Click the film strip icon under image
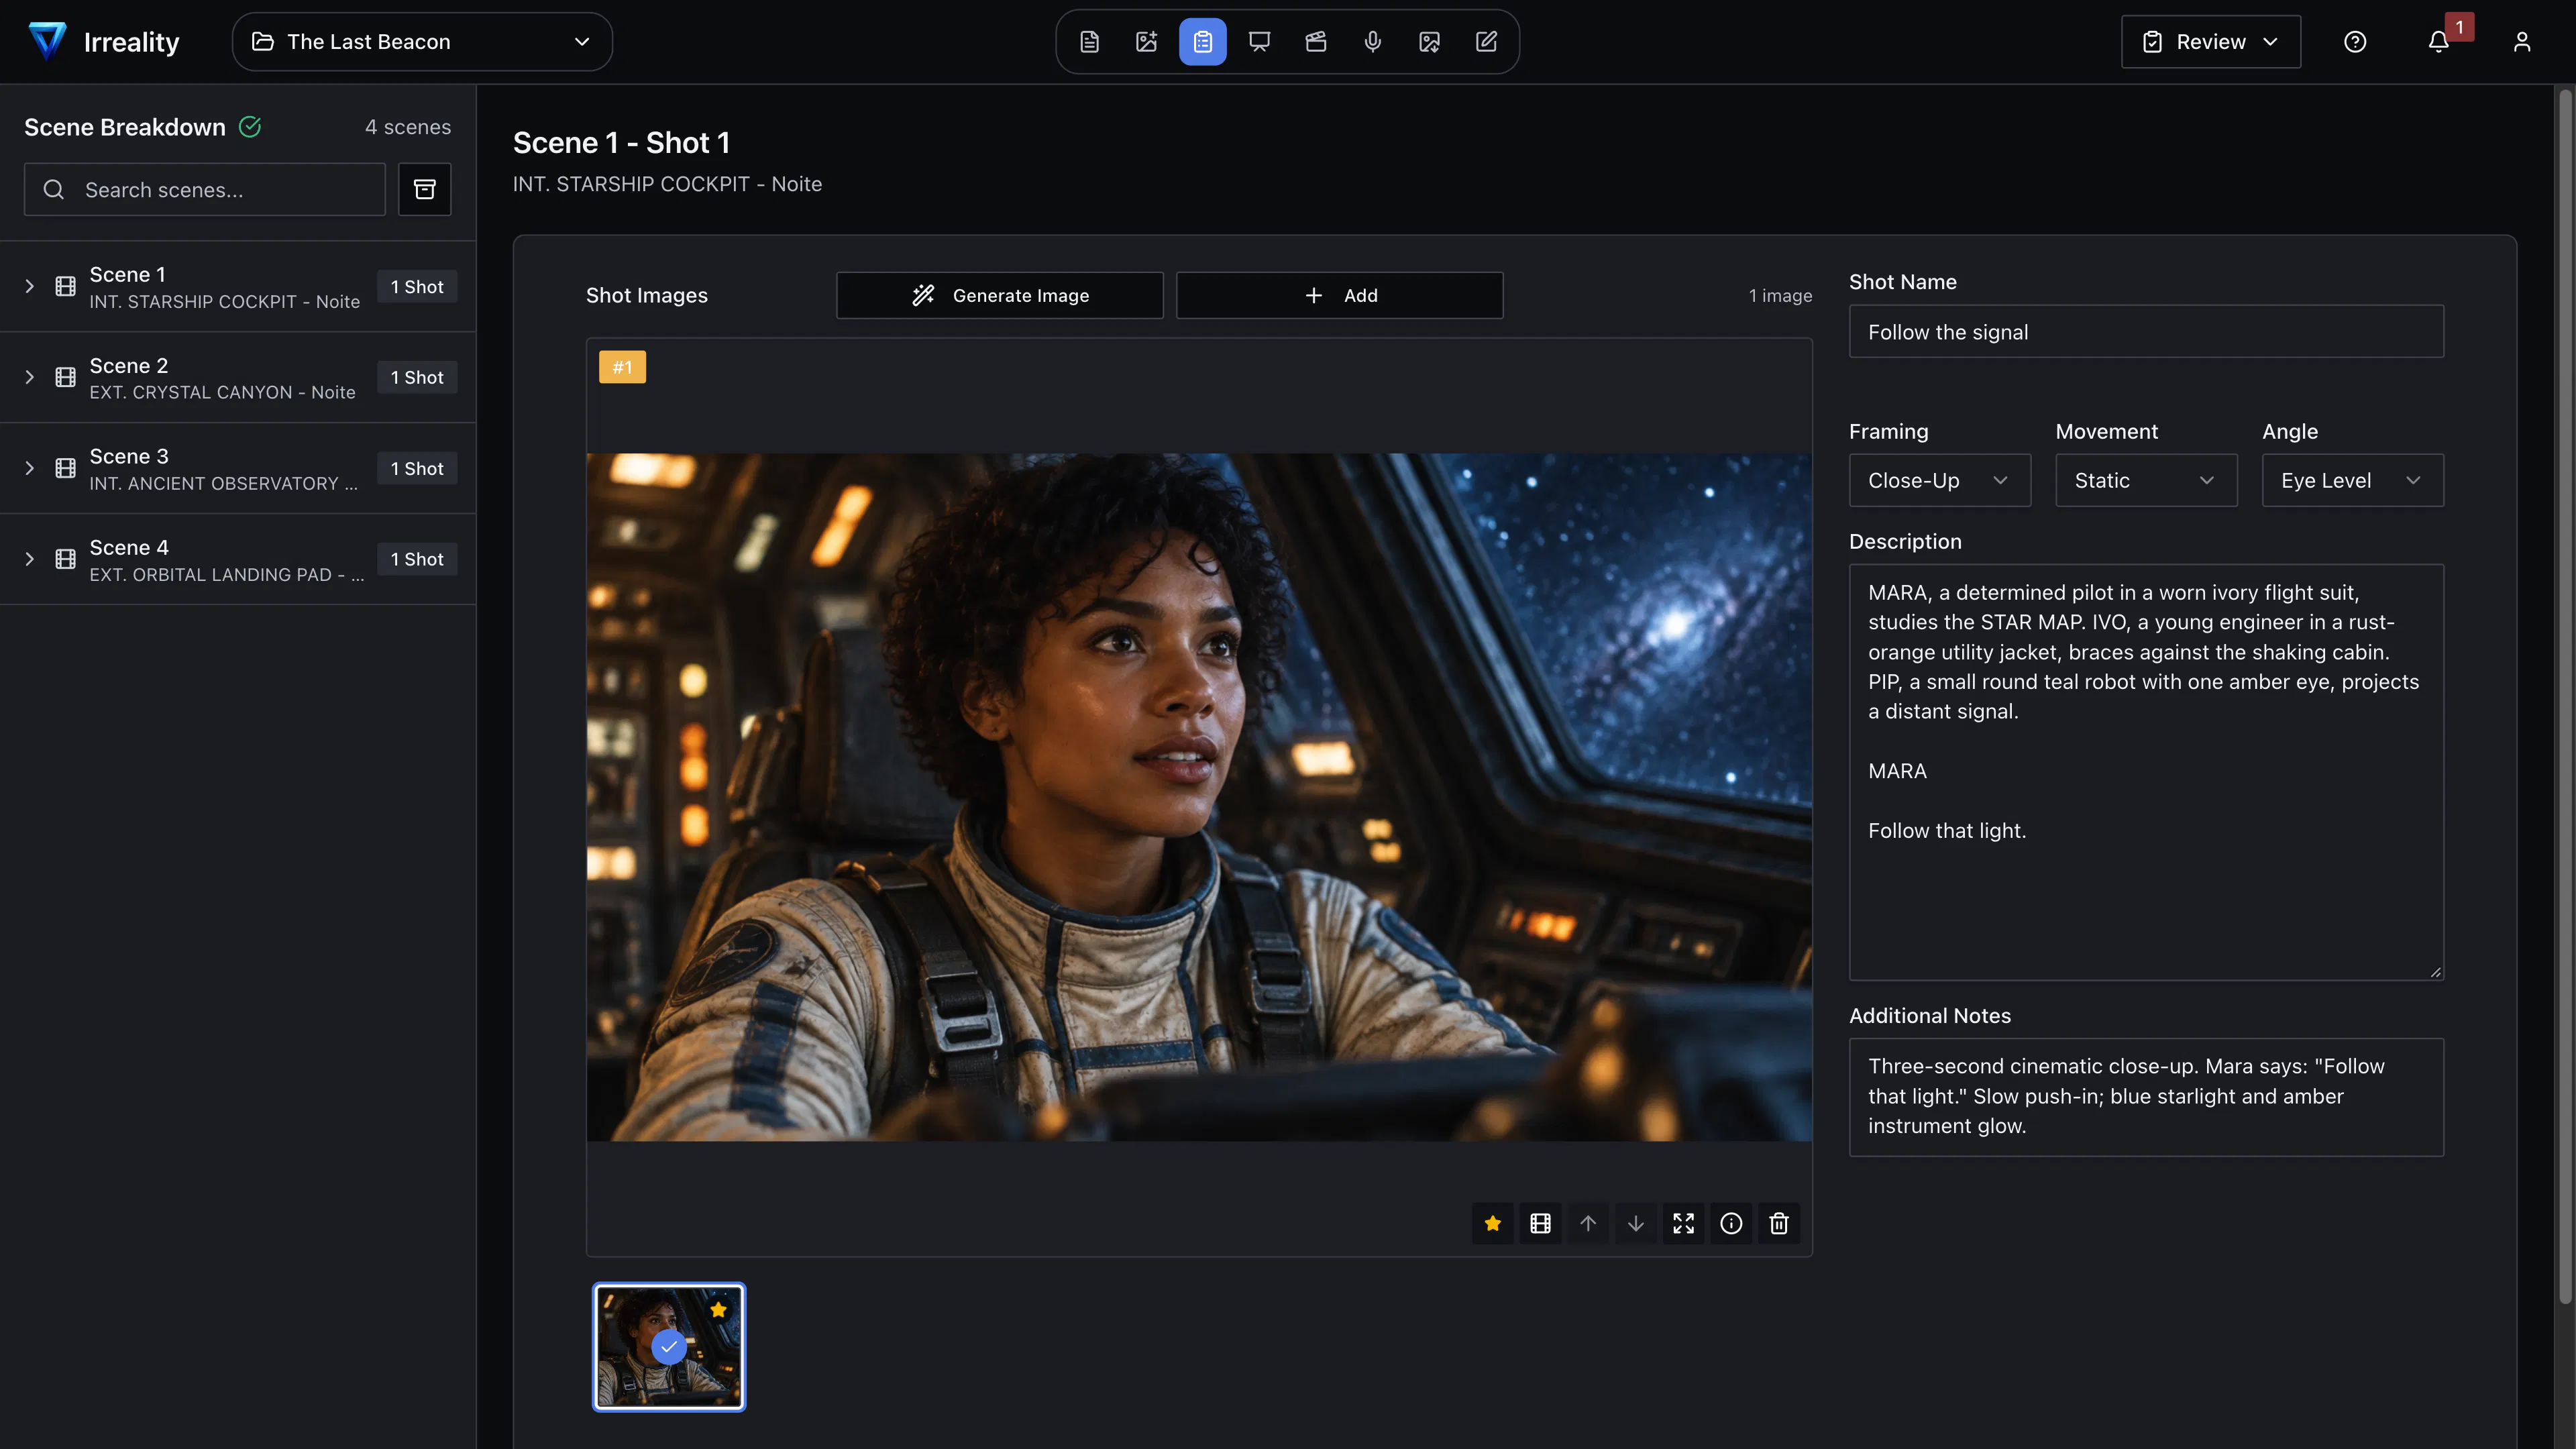The height and width of the screenshot is (1449, 2576). click(1541, 1223)
